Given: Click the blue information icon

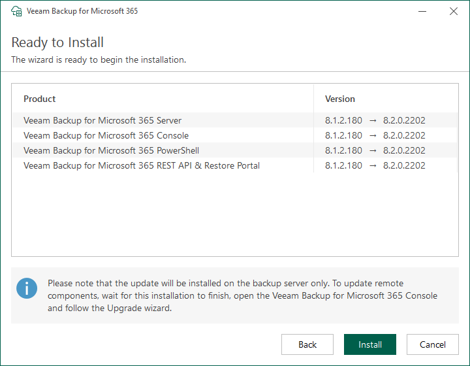Looking at the screenshot, I should pos(27,288).
